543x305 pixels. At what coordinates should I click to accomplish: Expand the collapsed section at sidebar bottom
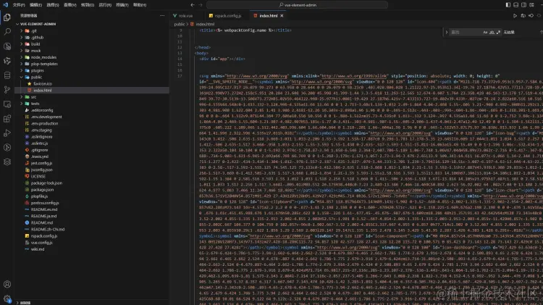[92, 303]
